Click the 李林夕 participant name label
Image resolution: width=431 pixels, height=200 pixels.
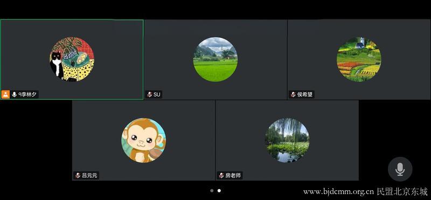pyautogui.click(x=27, y=95)
